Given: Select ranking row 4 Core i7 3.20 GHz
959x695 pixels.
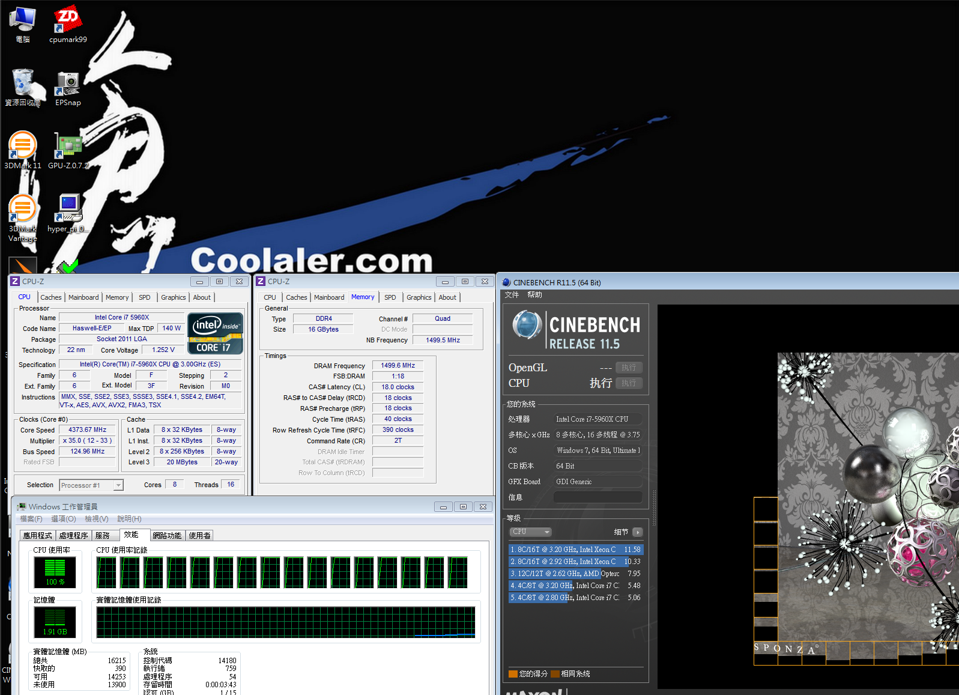Looking at the screenshot, I should click(x=576, y=586).
